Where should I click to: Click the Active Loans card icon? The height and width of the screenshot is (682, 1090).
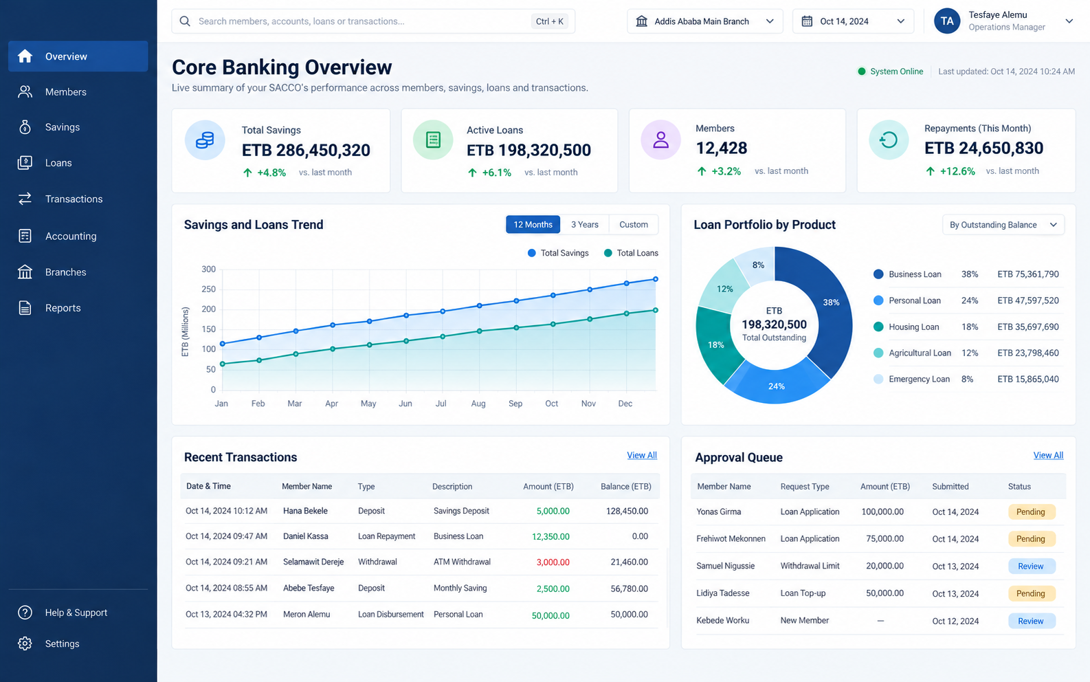(433, 140)
